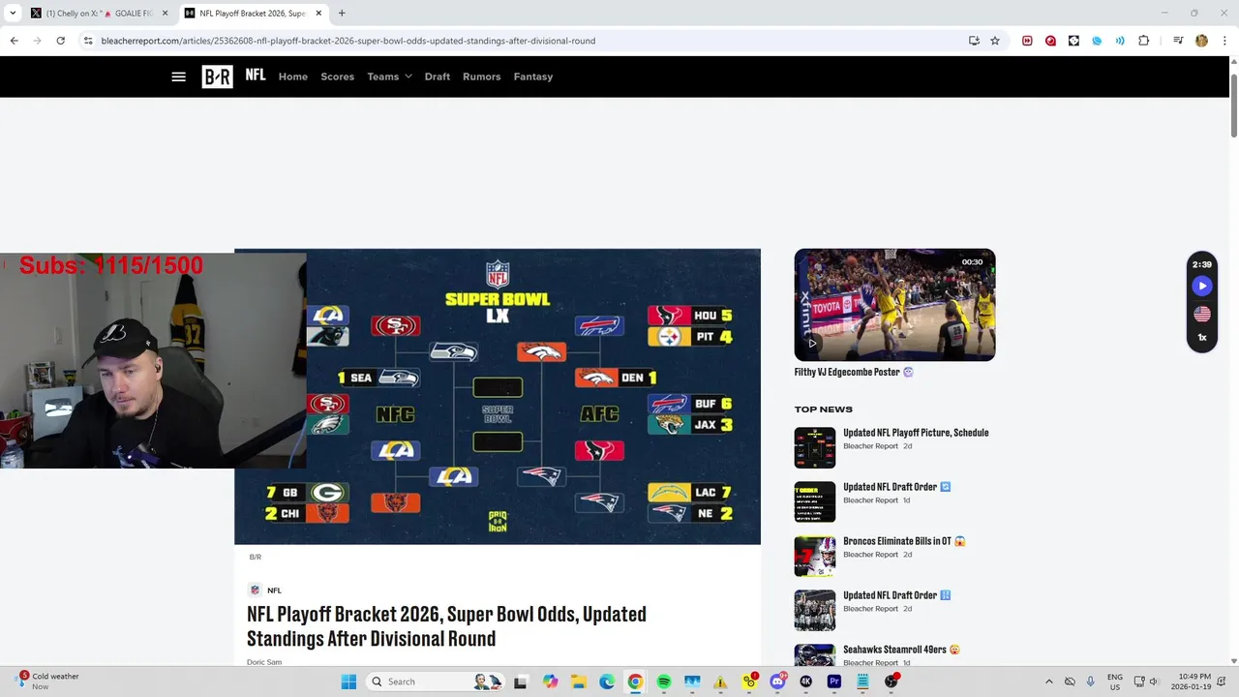Open the Broncos Eliminate Bills in OT article

[x=904, y=541]
